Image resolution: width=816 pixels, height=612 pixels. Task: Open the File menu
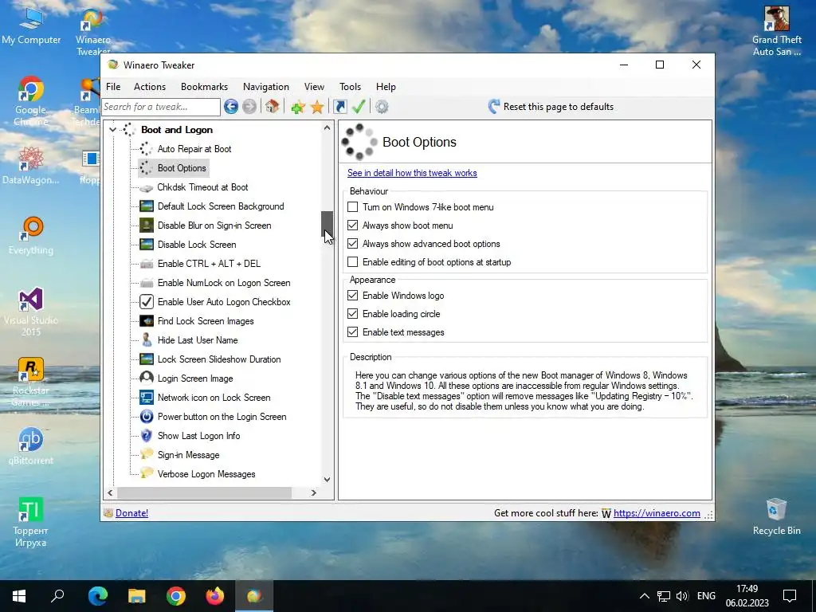[x=113, y=87]
